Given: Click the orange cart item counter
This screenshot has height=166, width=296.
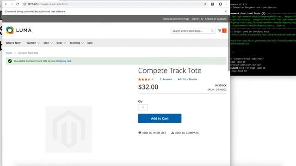Looking at the screenshot, I should click(224, 30).
